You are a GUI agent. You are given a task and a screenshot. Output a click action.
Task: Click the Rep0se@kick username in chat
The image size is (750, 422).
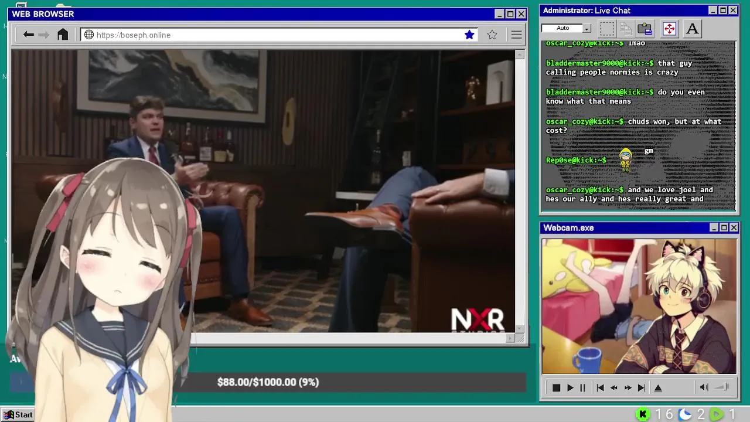(x=576, y=160)
